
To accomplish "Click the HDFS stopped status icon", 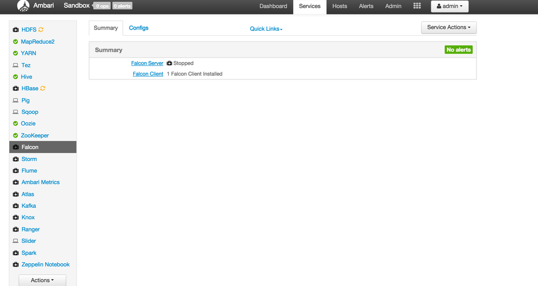I will click(16, 30).
